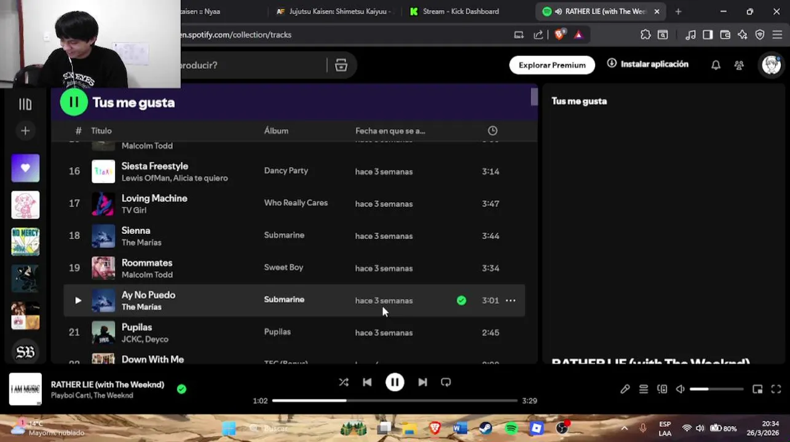790x442 pixels.
Task: Click the I AM MUSIC cover thumbnail
Action: pyautogui.click(x=25, y=389)
